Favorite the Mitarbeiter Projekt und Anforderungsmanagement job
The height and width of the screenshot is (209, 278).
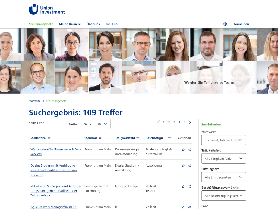tap(183, 186)
